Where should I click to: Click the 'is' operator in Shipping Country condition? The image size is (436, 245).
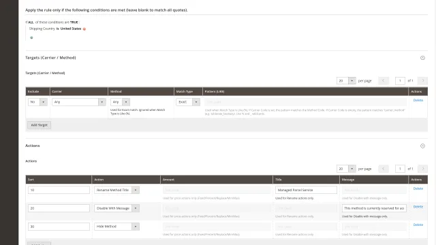[x=57, y=29]
